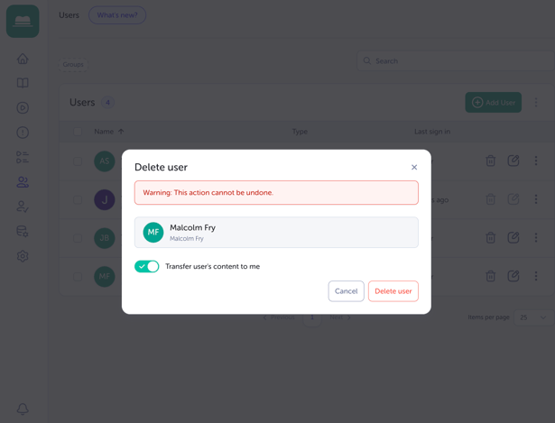555x423 pixels.
Task: Click the trash icon in the AS row
Action: tap(491, 161)
